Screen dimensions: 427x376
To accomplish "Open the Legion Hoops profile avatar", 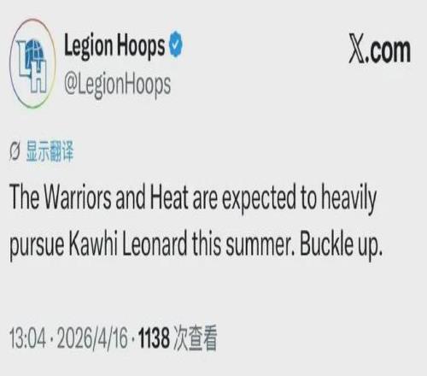I will [x=32, y=63].
